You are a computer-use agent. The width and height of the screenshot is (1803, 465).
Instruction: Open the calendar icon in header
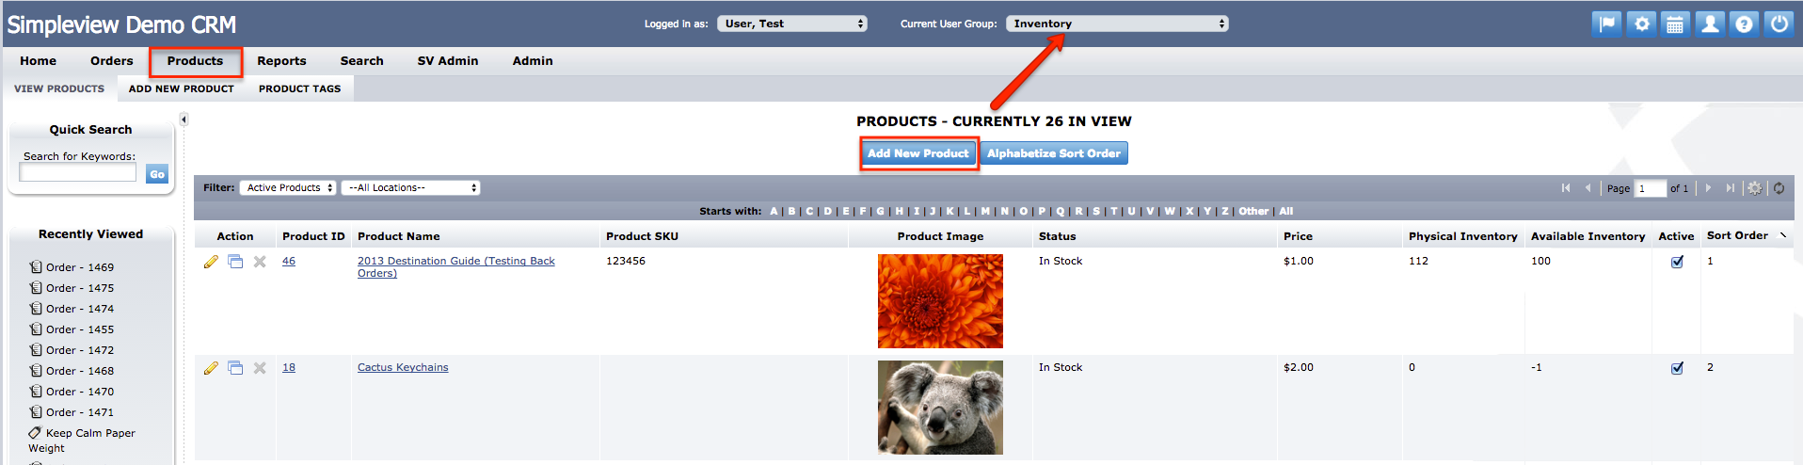[x=1676, y=24]
